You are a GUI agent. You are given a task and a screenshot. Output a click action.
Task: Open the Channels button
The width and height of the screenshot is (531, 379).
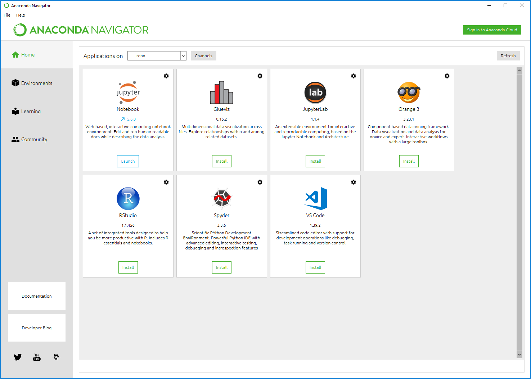[x=203, y=56]
